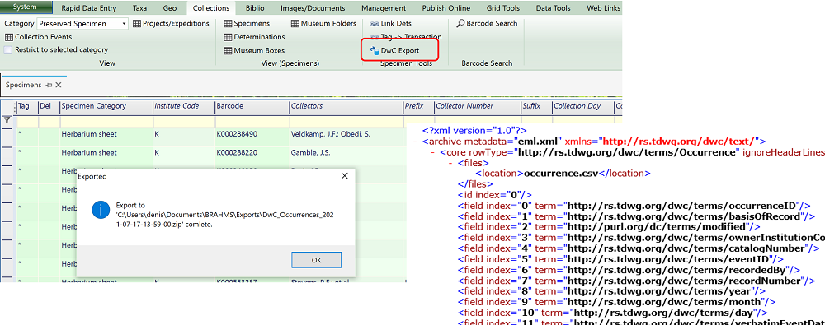Collapse the files XML node
The height and width of the screenshot is (325, 825).
(451, 163)
